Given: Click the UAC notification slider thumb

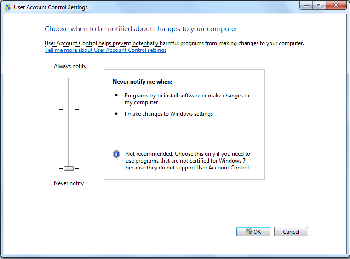Looking at the screenshot, I should coord(69,168).
